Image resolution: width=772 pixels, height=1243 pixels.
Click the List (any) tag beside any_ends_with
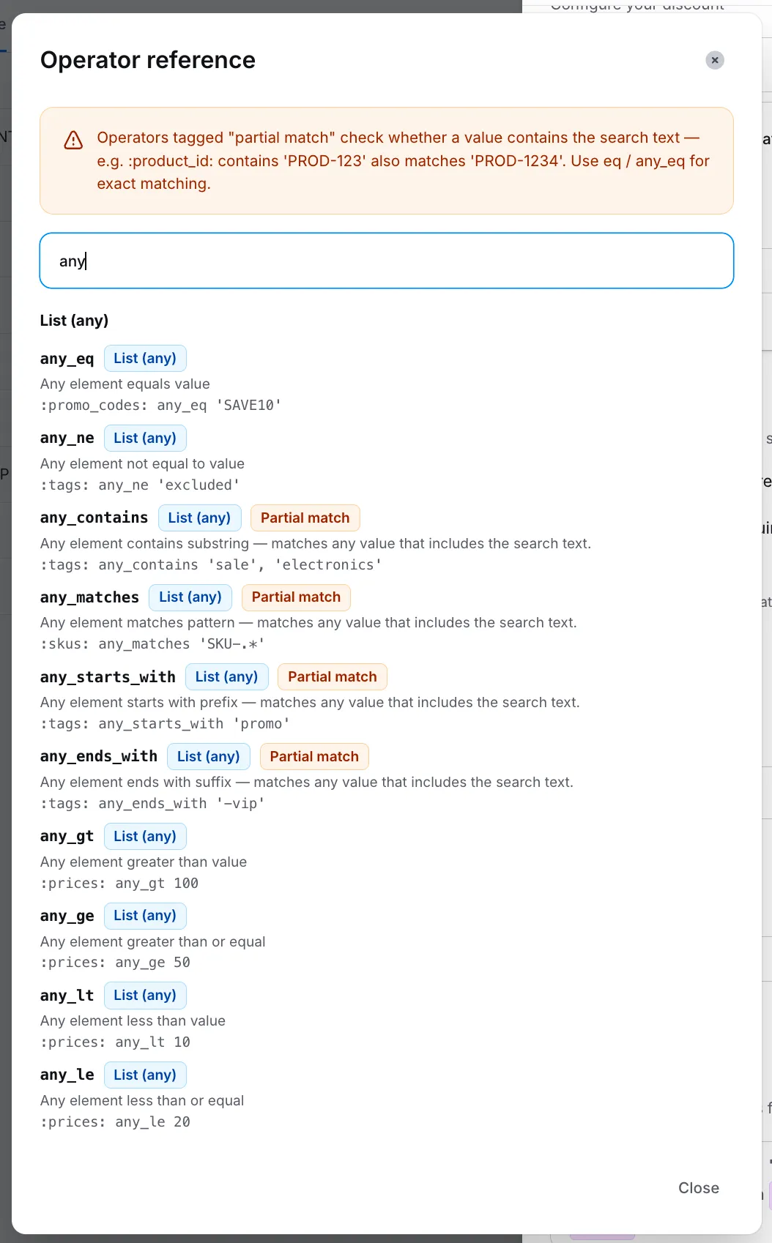[x=209, y=756]
